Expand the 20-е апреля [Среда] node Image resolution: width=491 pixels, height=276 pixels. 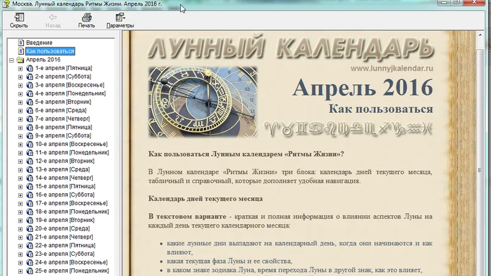21,229
